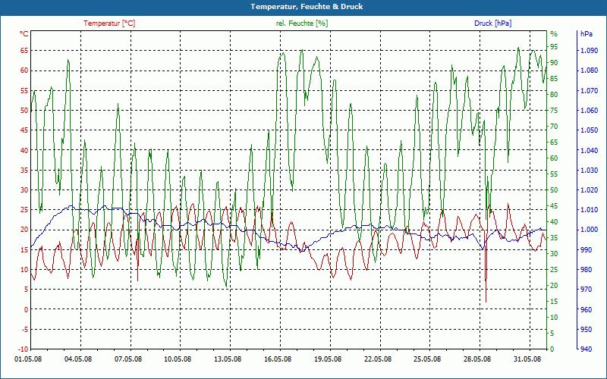Click the % unit label above humidity axis
Viewport: 607px width, 379px height.
(554, 34)
